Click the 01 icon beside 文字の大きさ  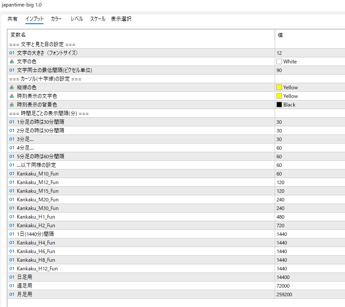(12, 53)
